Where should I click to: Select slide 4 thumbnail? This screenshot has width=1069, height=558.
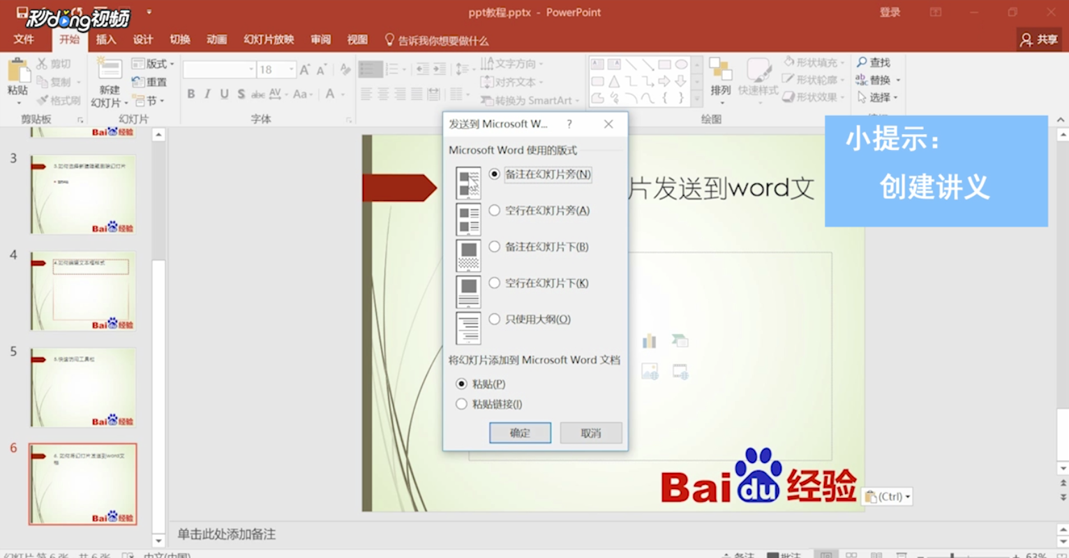83,291
